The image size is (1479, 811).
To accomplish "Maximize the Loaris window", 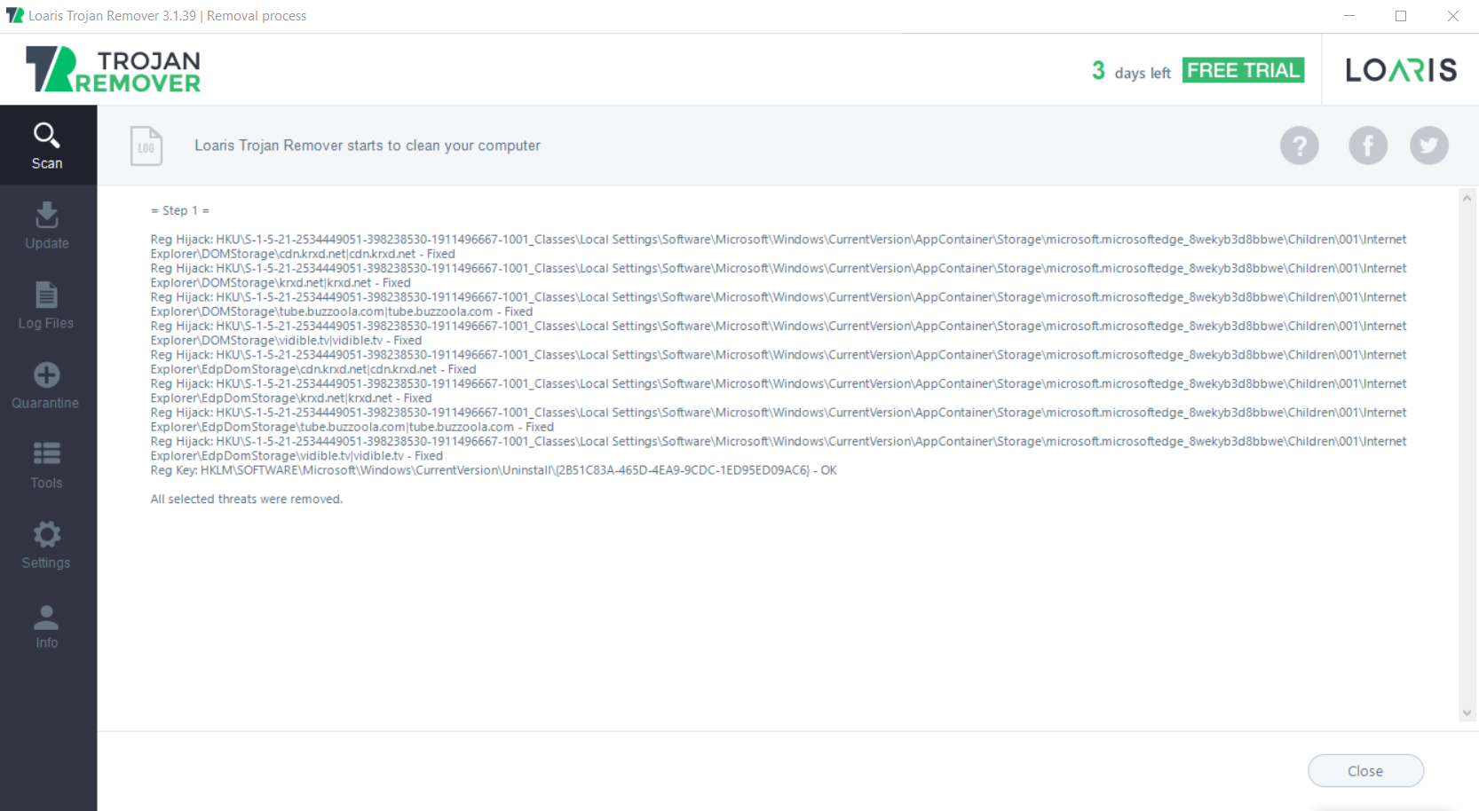I will tap(1401, 16).
